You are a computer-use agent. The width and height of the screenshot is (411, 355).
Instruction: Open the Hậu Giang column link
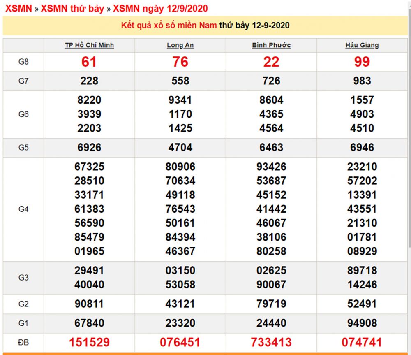[362, 45]
